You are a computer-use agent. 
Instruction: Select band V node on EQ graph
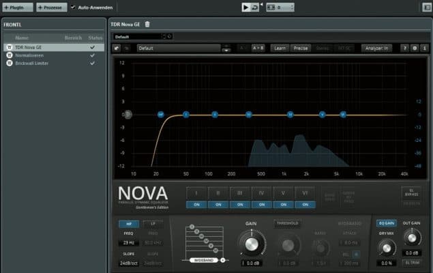[322, 115]
